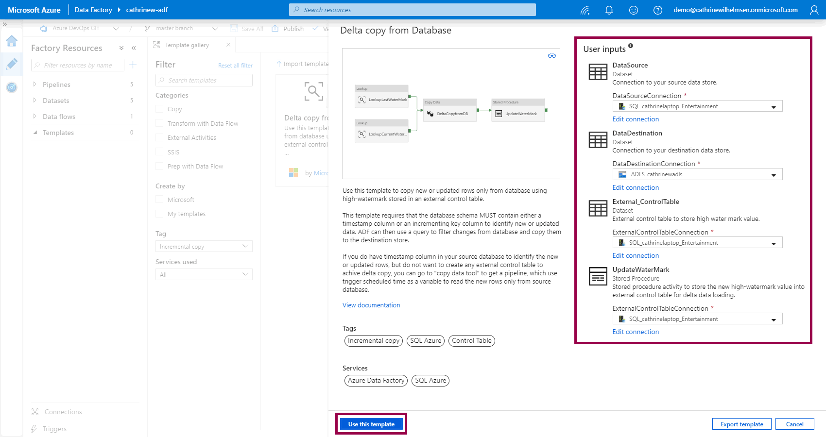Screen dimensions: 826x437
Task: Open the help question mark icon
Action: coord(657,10)
